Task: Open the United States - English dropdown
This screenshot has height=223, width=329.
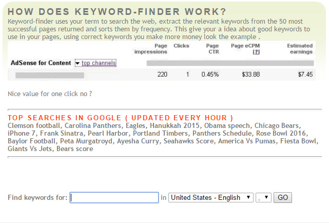Action: pyautogui.click(x=211, y=197)
